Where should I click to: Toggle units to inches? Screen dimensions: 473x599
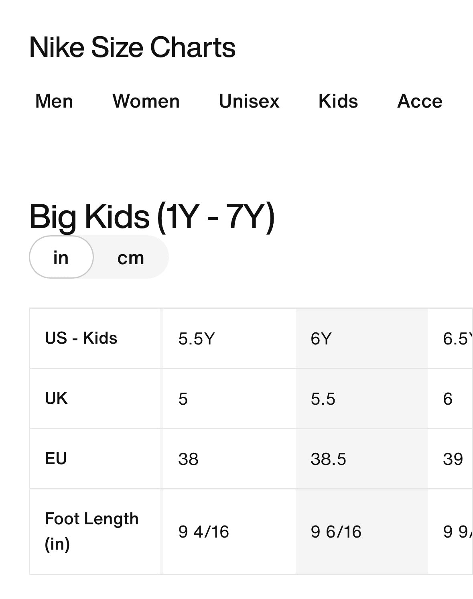coord(61,257)
